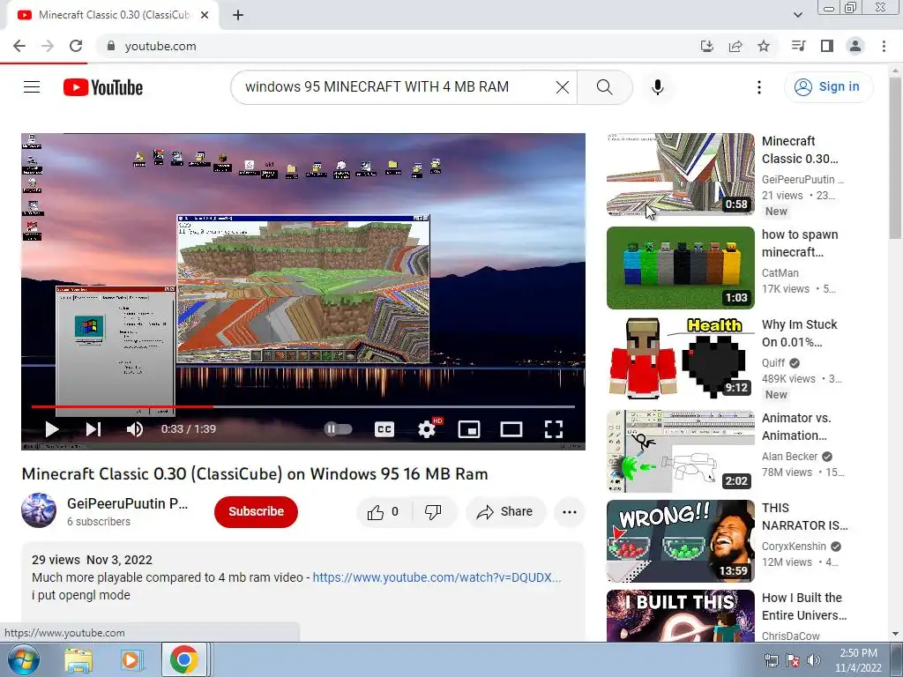The image size is (903, 677).
Task: Click the share this page icon in the address bar
Action: coord(735,46)
